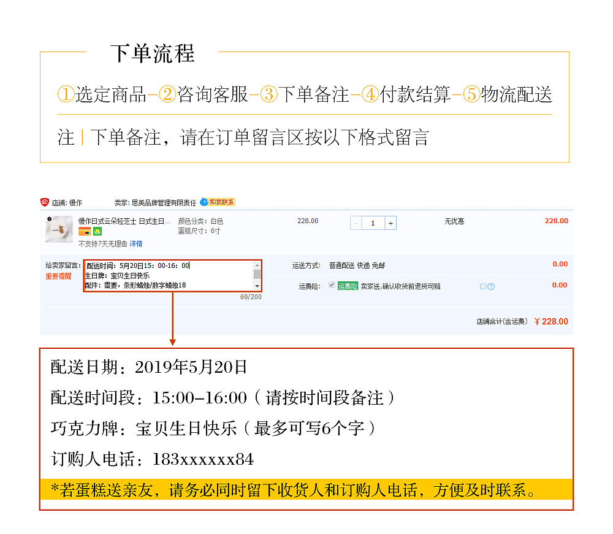Screen dimensions: 613x534
Task: Click the 228.00 unit price
Action: 308,221
